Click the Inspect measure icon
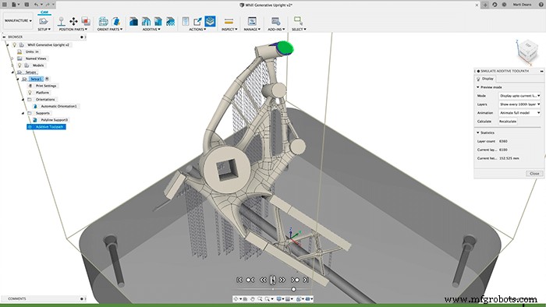The image size is (546, 307). 229,21
